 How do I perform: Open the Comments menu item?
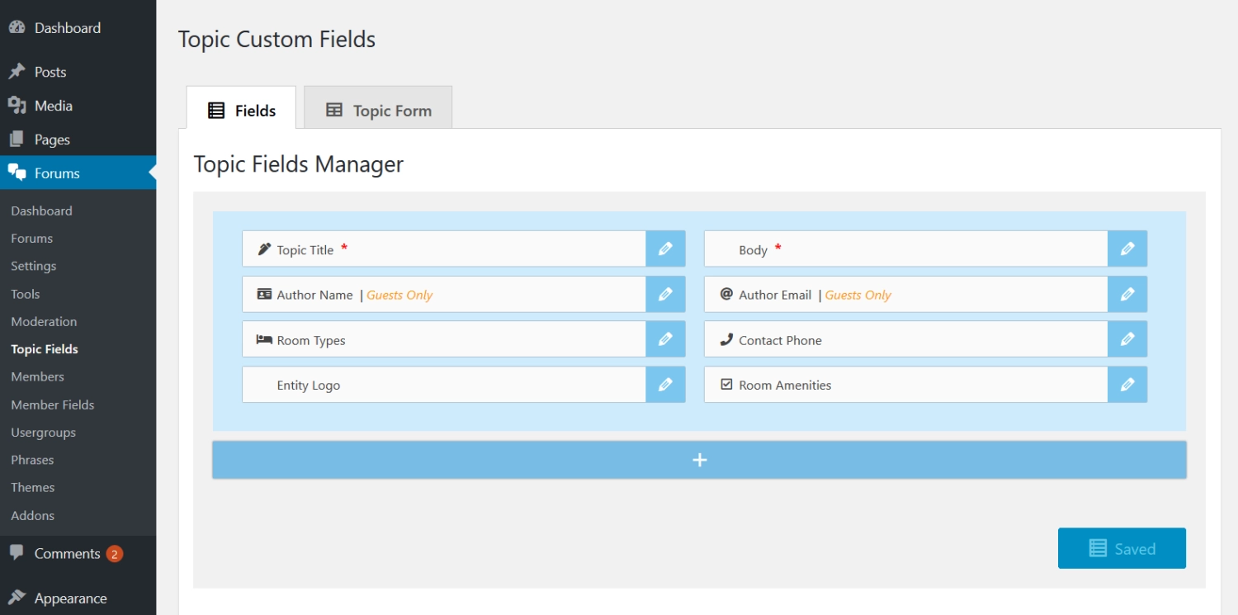67,554
